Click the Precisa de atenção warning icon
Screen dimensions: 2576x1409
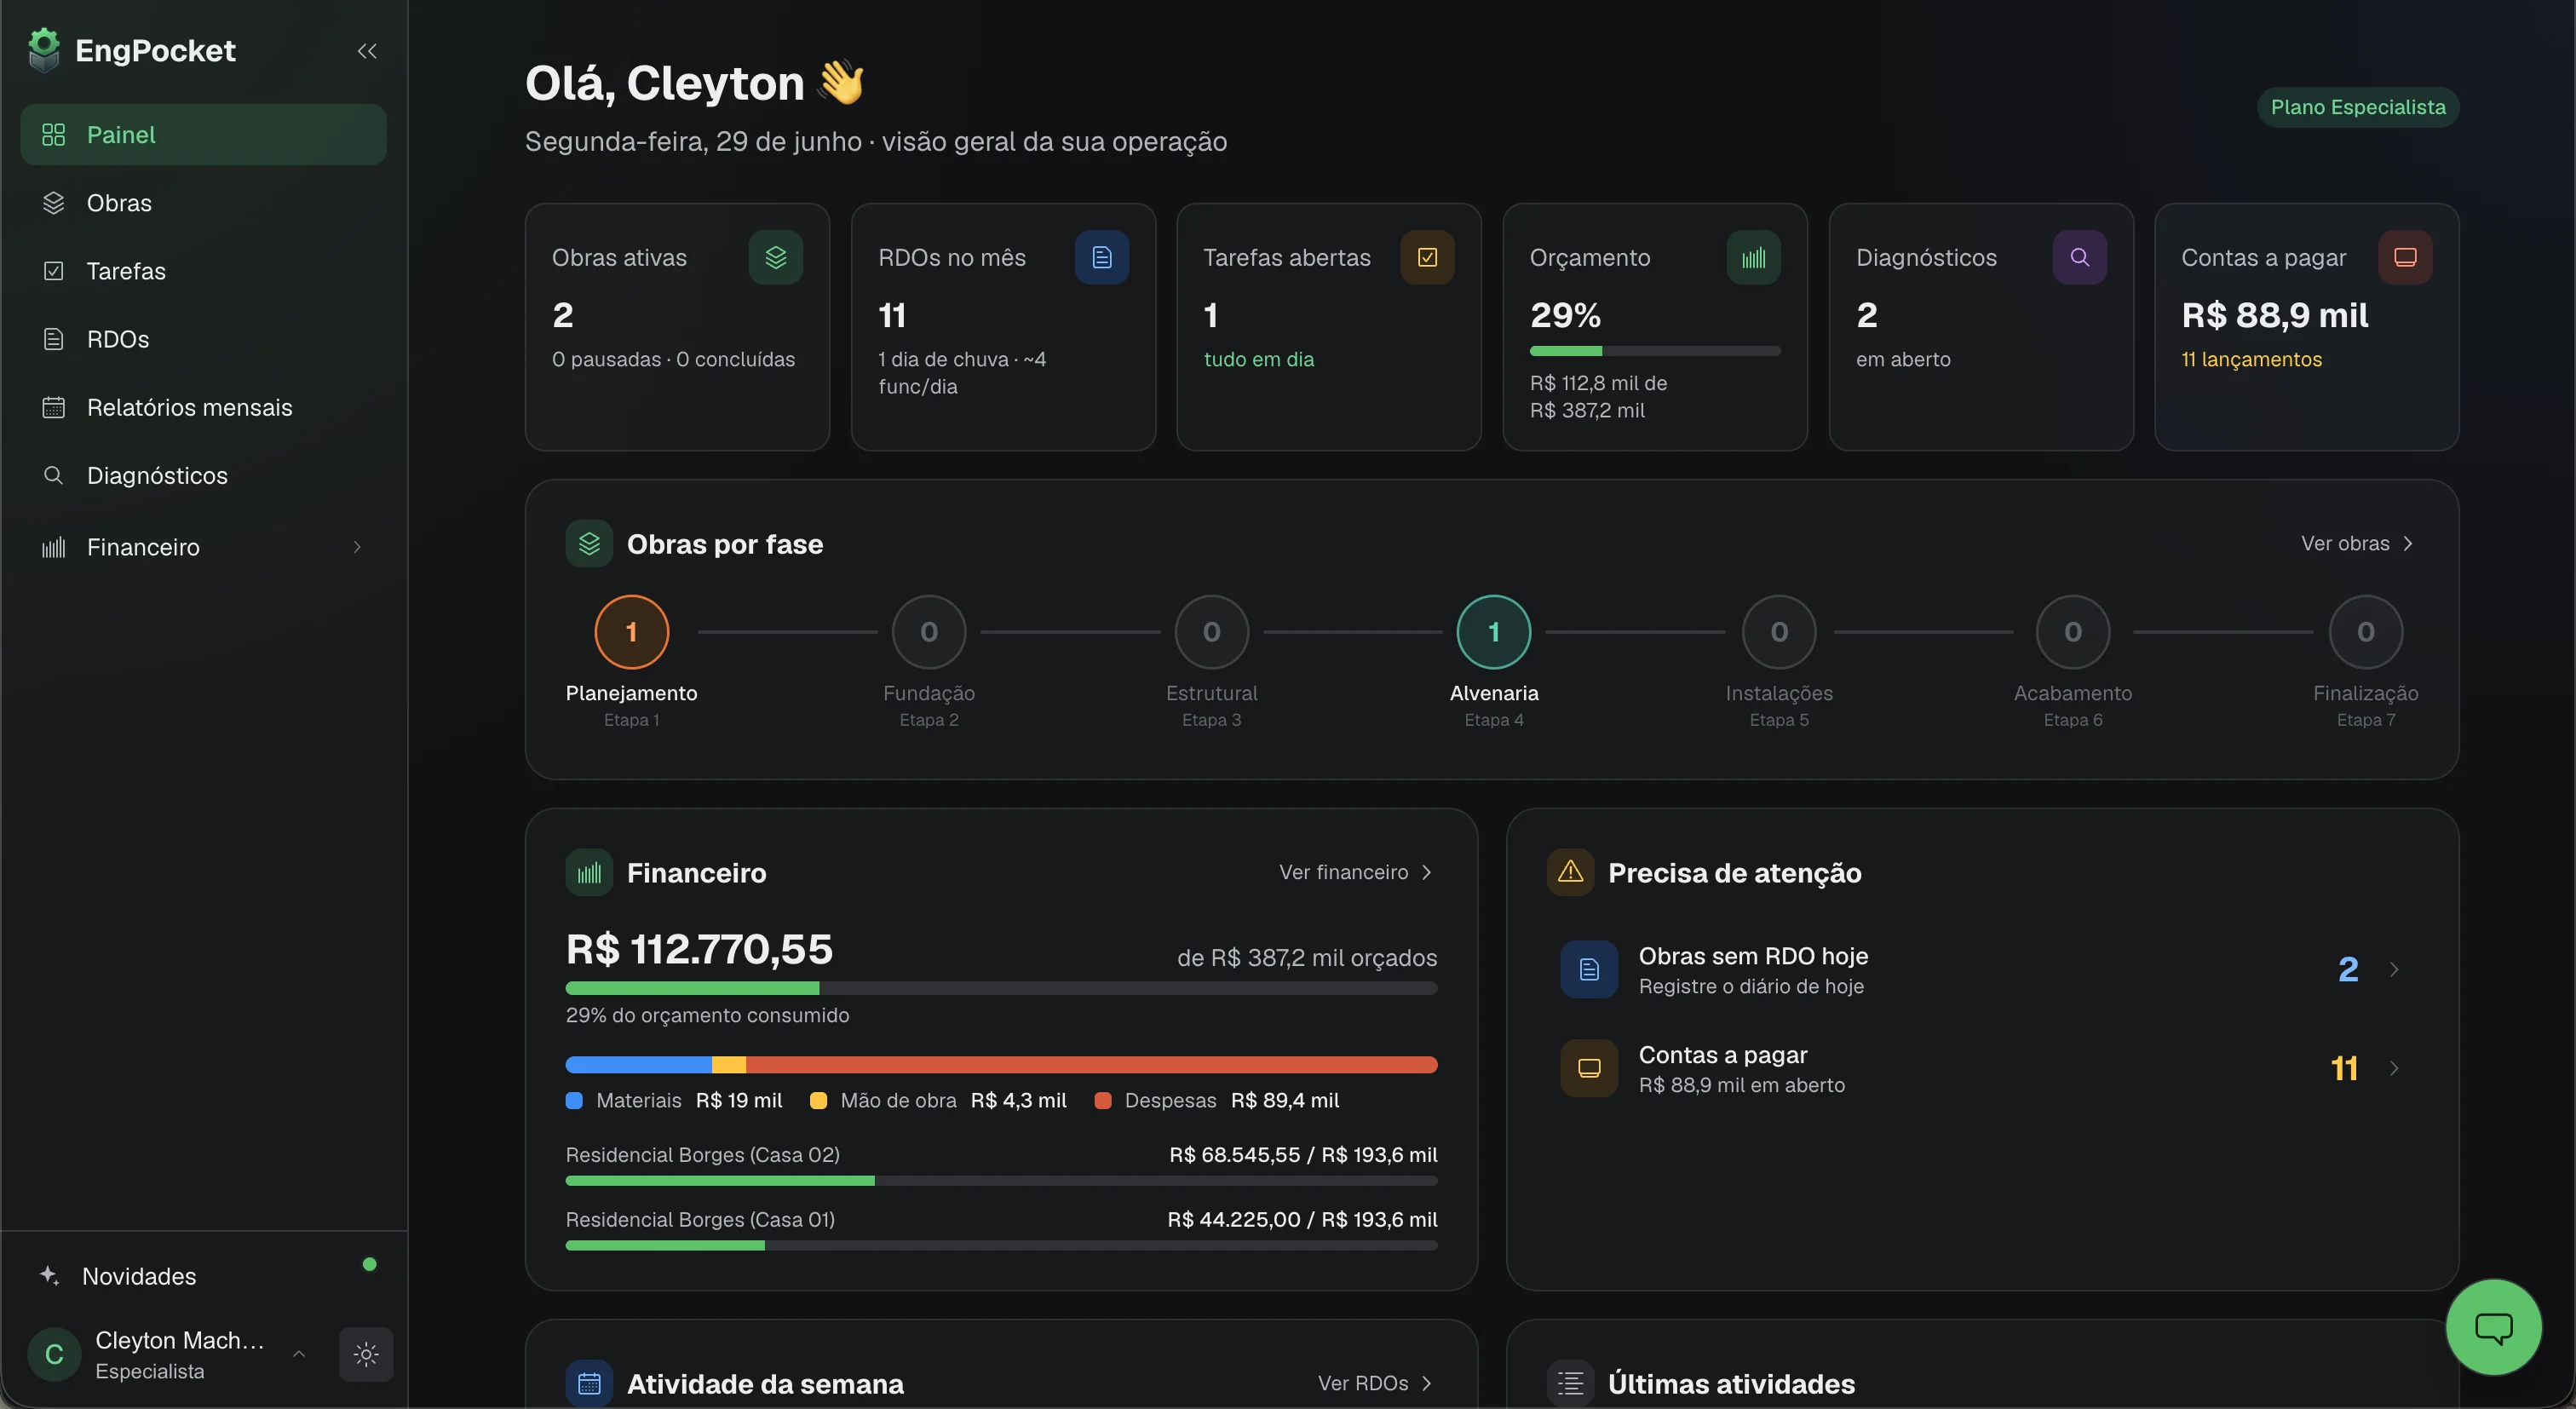pos(1571,873)
